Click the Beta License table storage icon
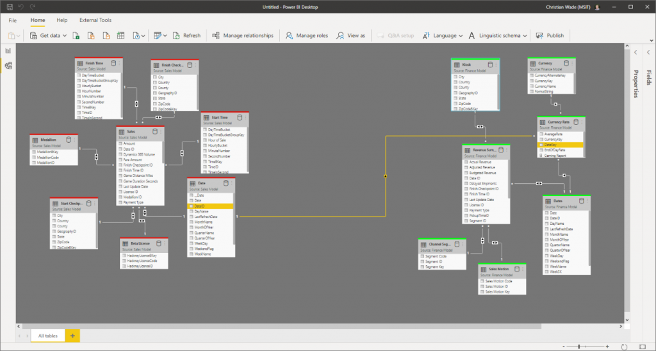The width and height of the screenshot is (656, 351). click(x=159, y=243)
